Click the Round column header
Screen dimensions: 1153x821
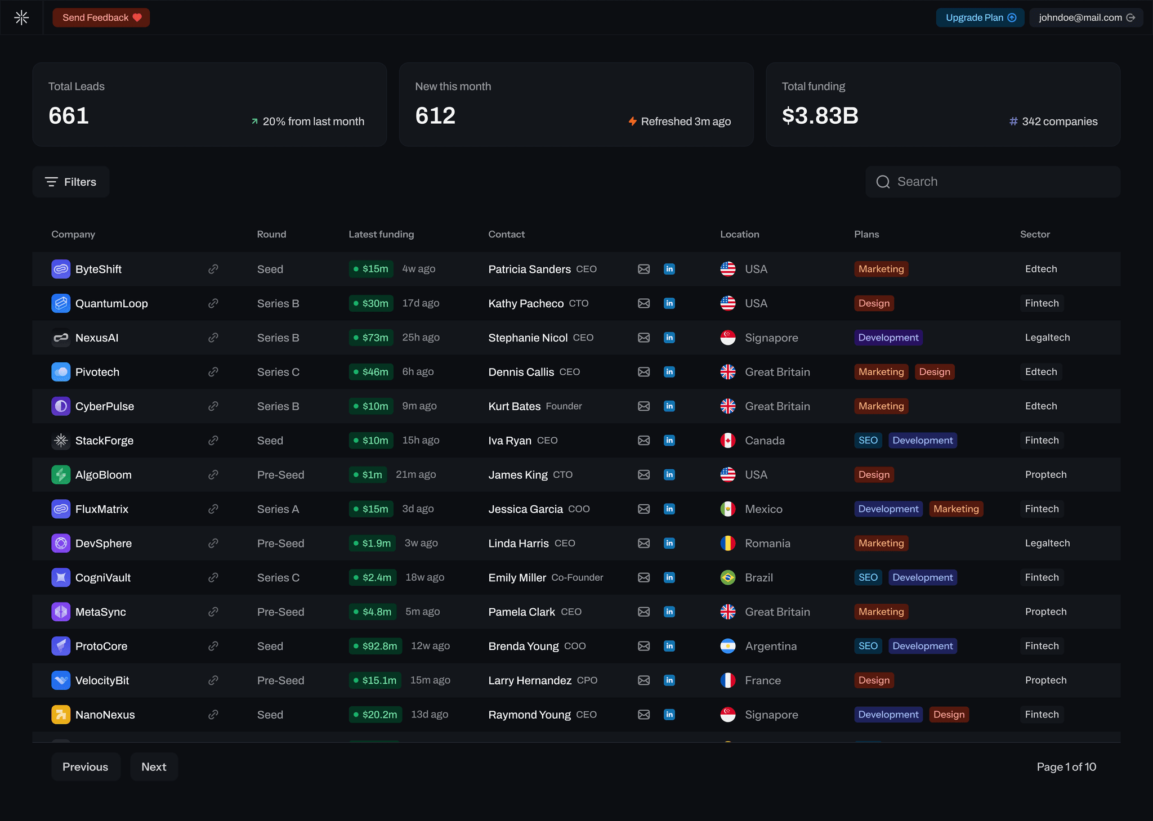(271, 234)
